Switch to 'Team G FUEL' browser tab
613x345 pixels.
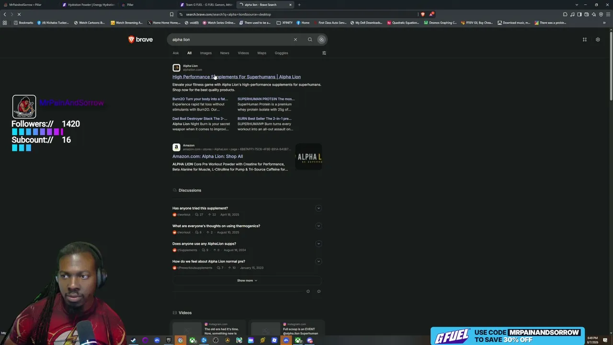[206, 5]
